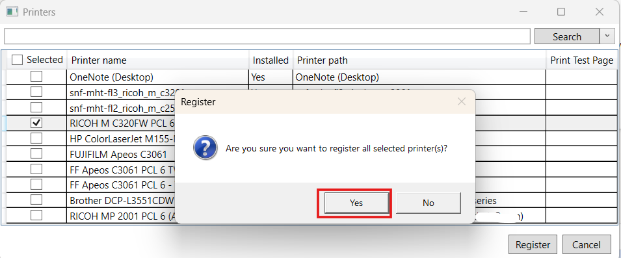
Task: Click the Printers window title icon
Action: [12, 12]
